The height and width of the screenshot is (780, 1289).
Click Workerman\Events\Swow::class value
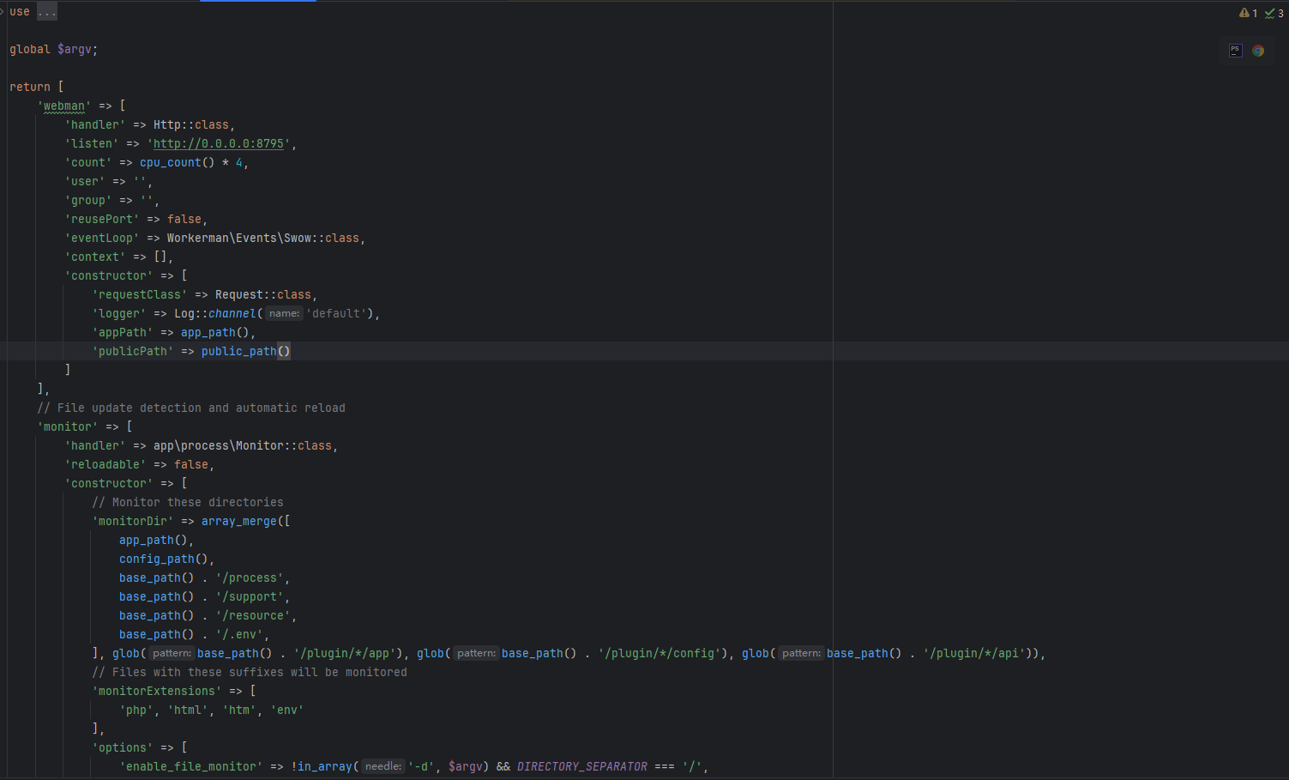pyautogui.click(x=263, y=238)
